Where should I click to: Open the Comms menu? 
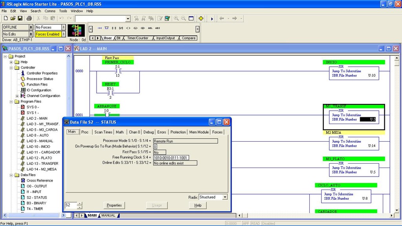49,11
